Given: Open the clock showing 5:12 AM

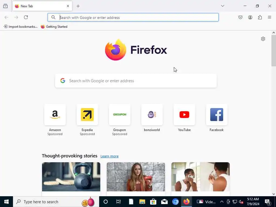Looking at the screenshot, I should (253, 202).
